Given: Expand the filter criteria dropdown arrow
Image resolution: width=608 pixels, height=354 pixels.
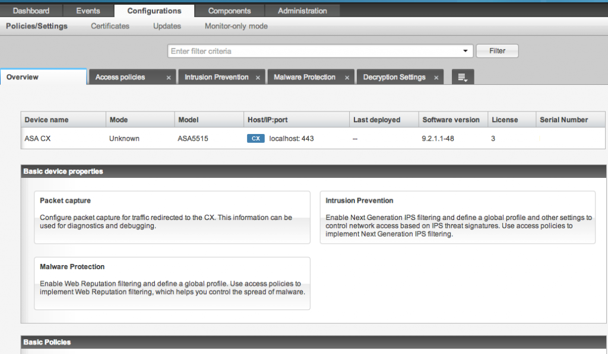Looking at the screenshot, I should click(x=465, y=52).
